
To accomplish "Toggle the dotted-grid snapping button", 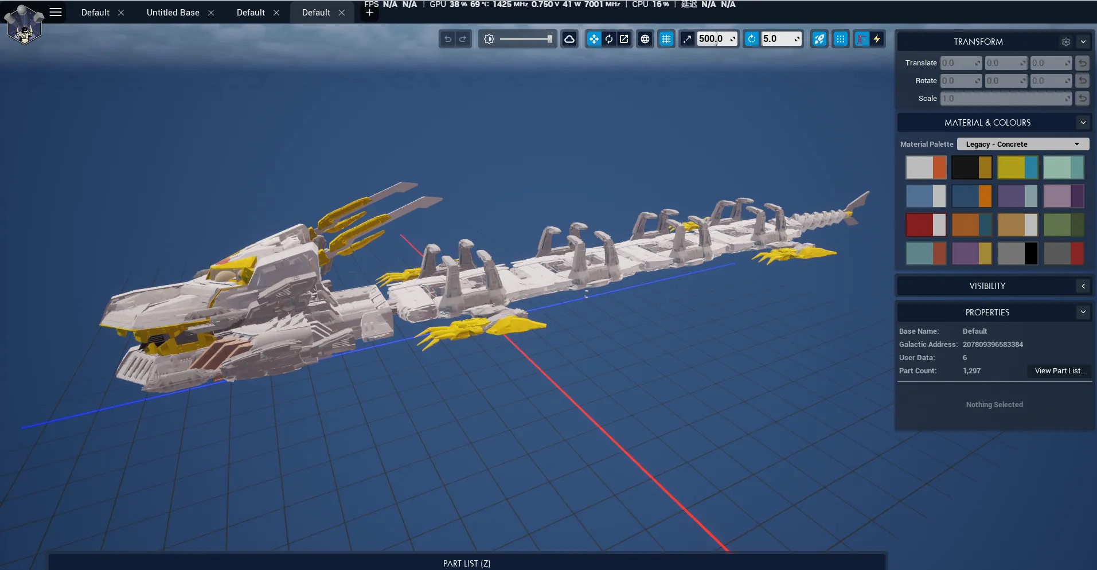I will click(840, 39).
